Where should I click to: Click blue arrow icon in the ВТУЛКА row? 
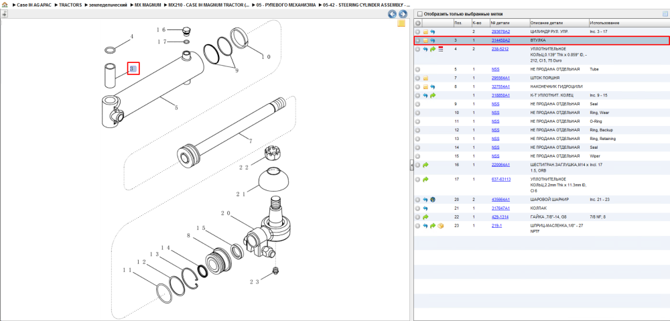[x=432, y=40]
